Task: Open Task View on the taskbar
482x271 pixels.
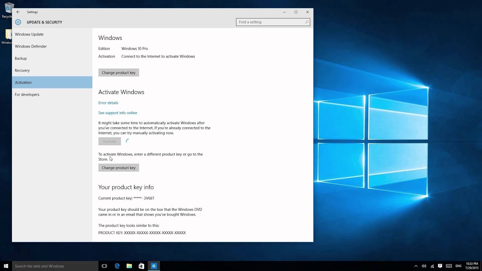Action: click(104, 266)
